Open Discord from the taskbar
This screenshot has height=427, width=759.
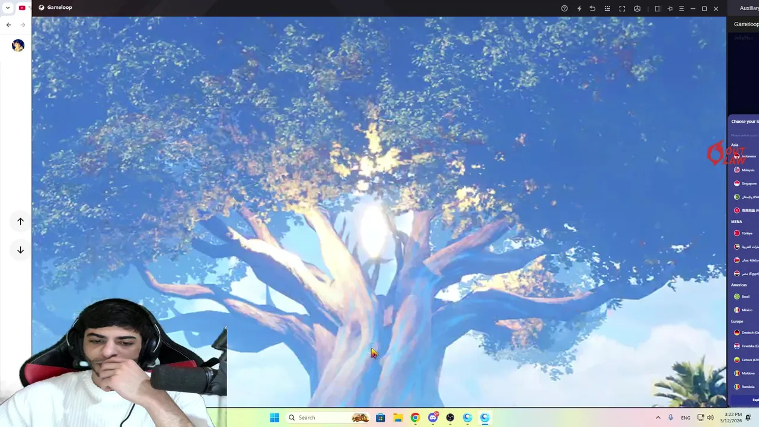click(433, 418)
